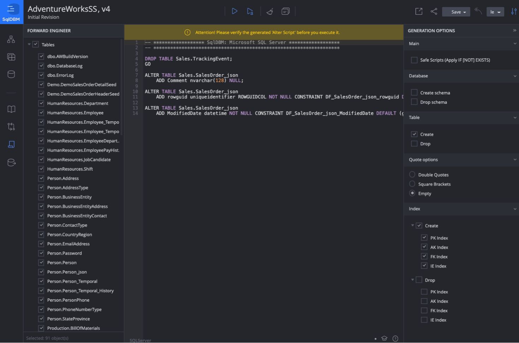The height and width of the screenshot is (343, 519).
Task: Click the small dot status icon
Action: click(375, 339)
